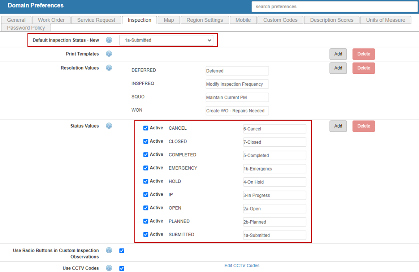Uncheck Active checkbox for CANCEL status

pos(146,128)
